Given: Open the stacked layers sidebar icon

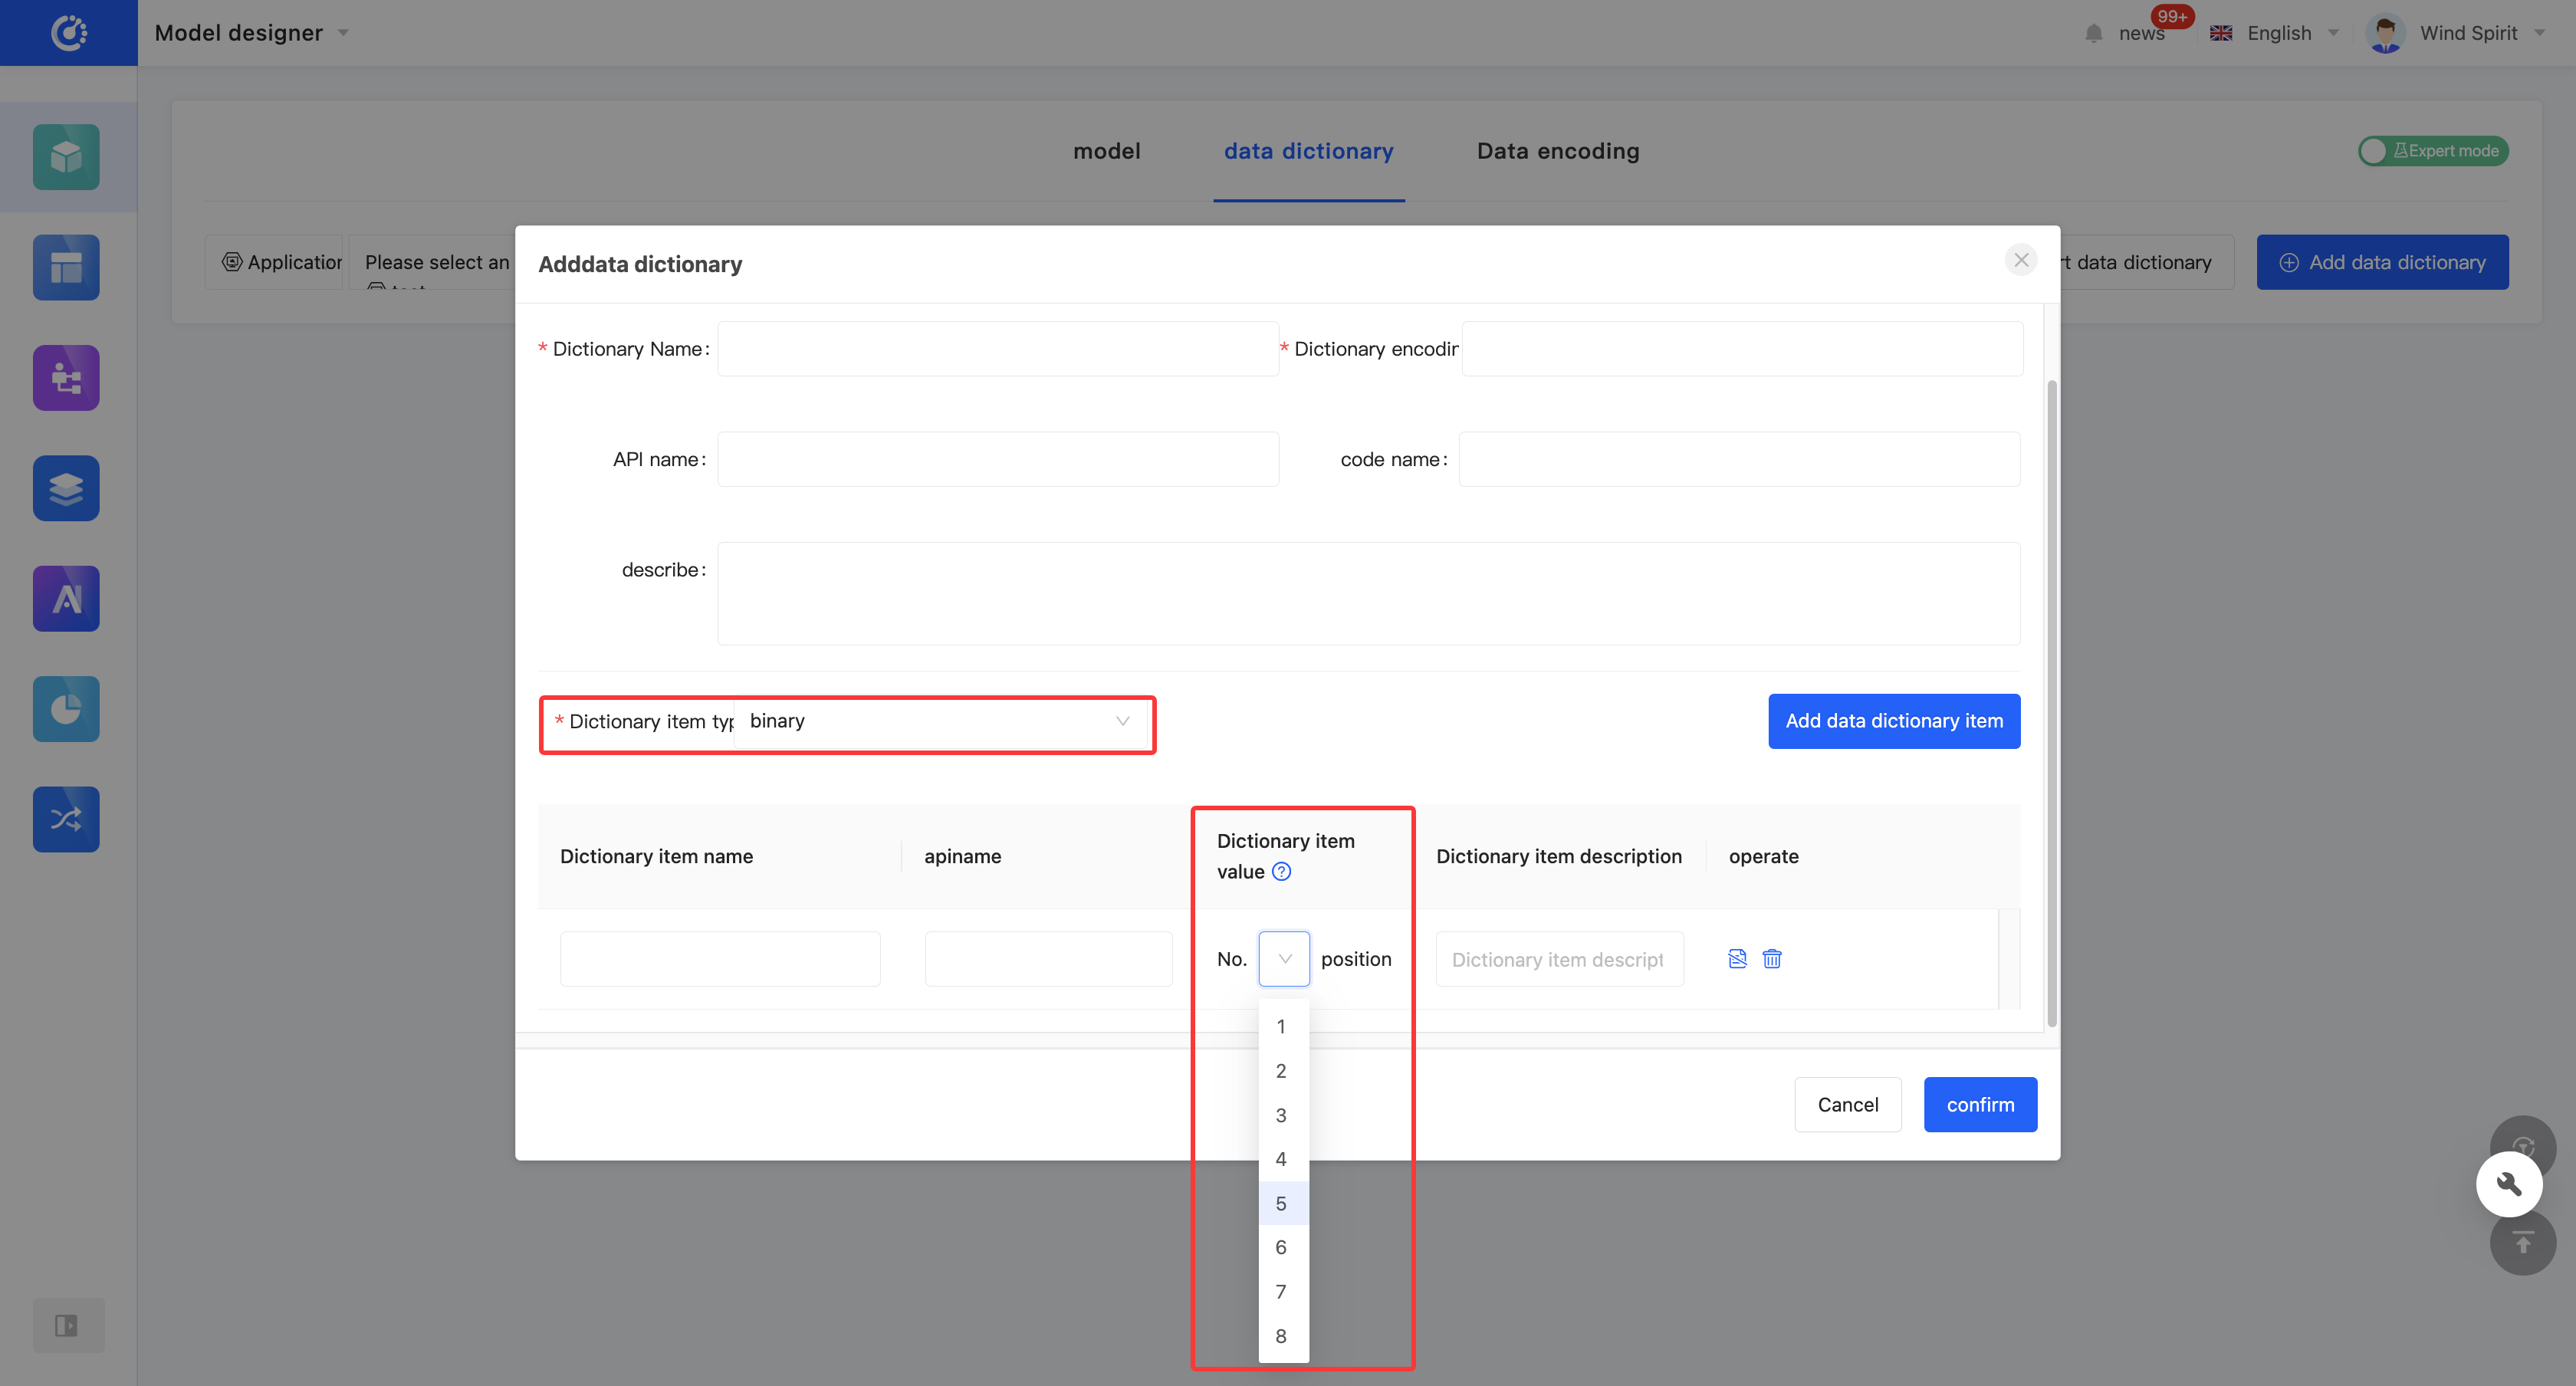Looking at the screenshot, I should point(66,488).
